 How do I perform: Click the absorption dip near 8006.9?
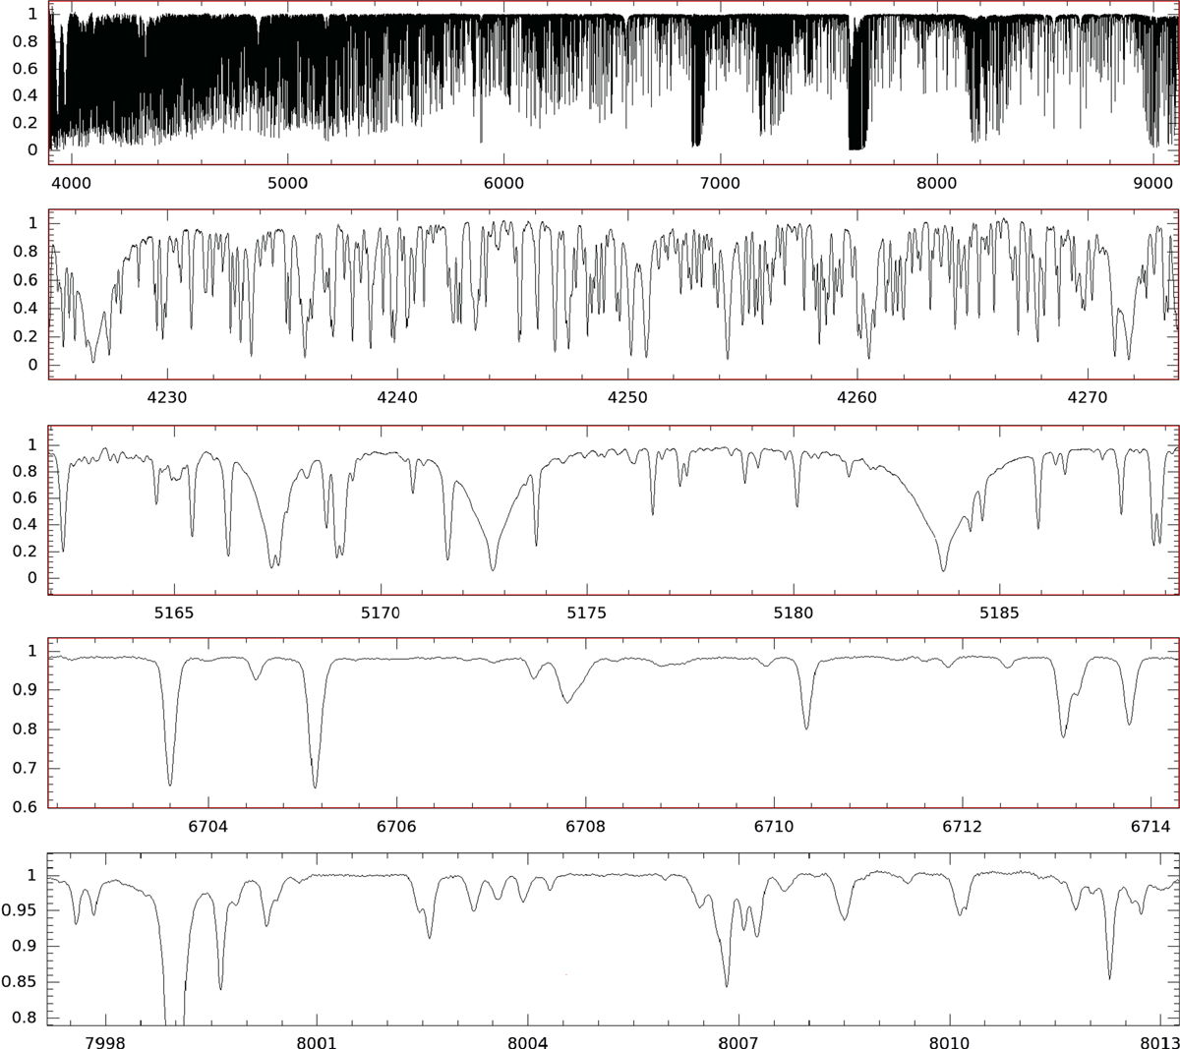(727, 985)
